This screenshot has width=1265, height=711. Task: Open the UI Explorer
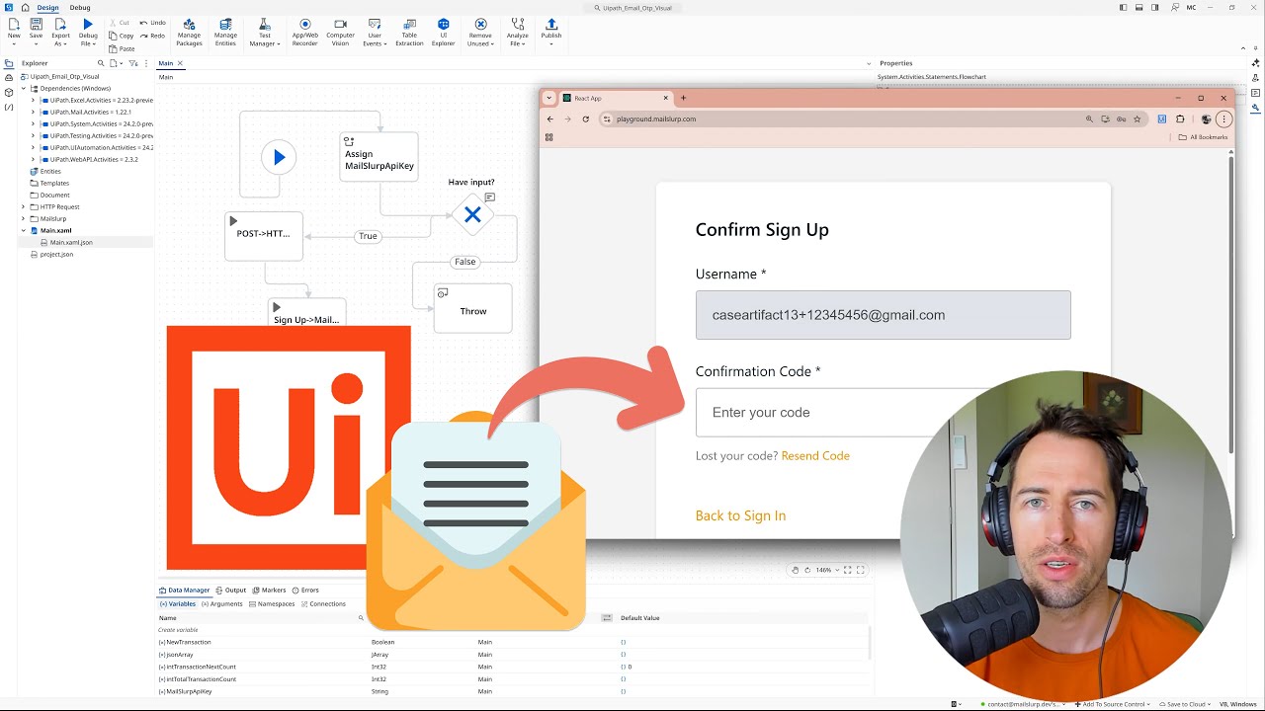444,33
